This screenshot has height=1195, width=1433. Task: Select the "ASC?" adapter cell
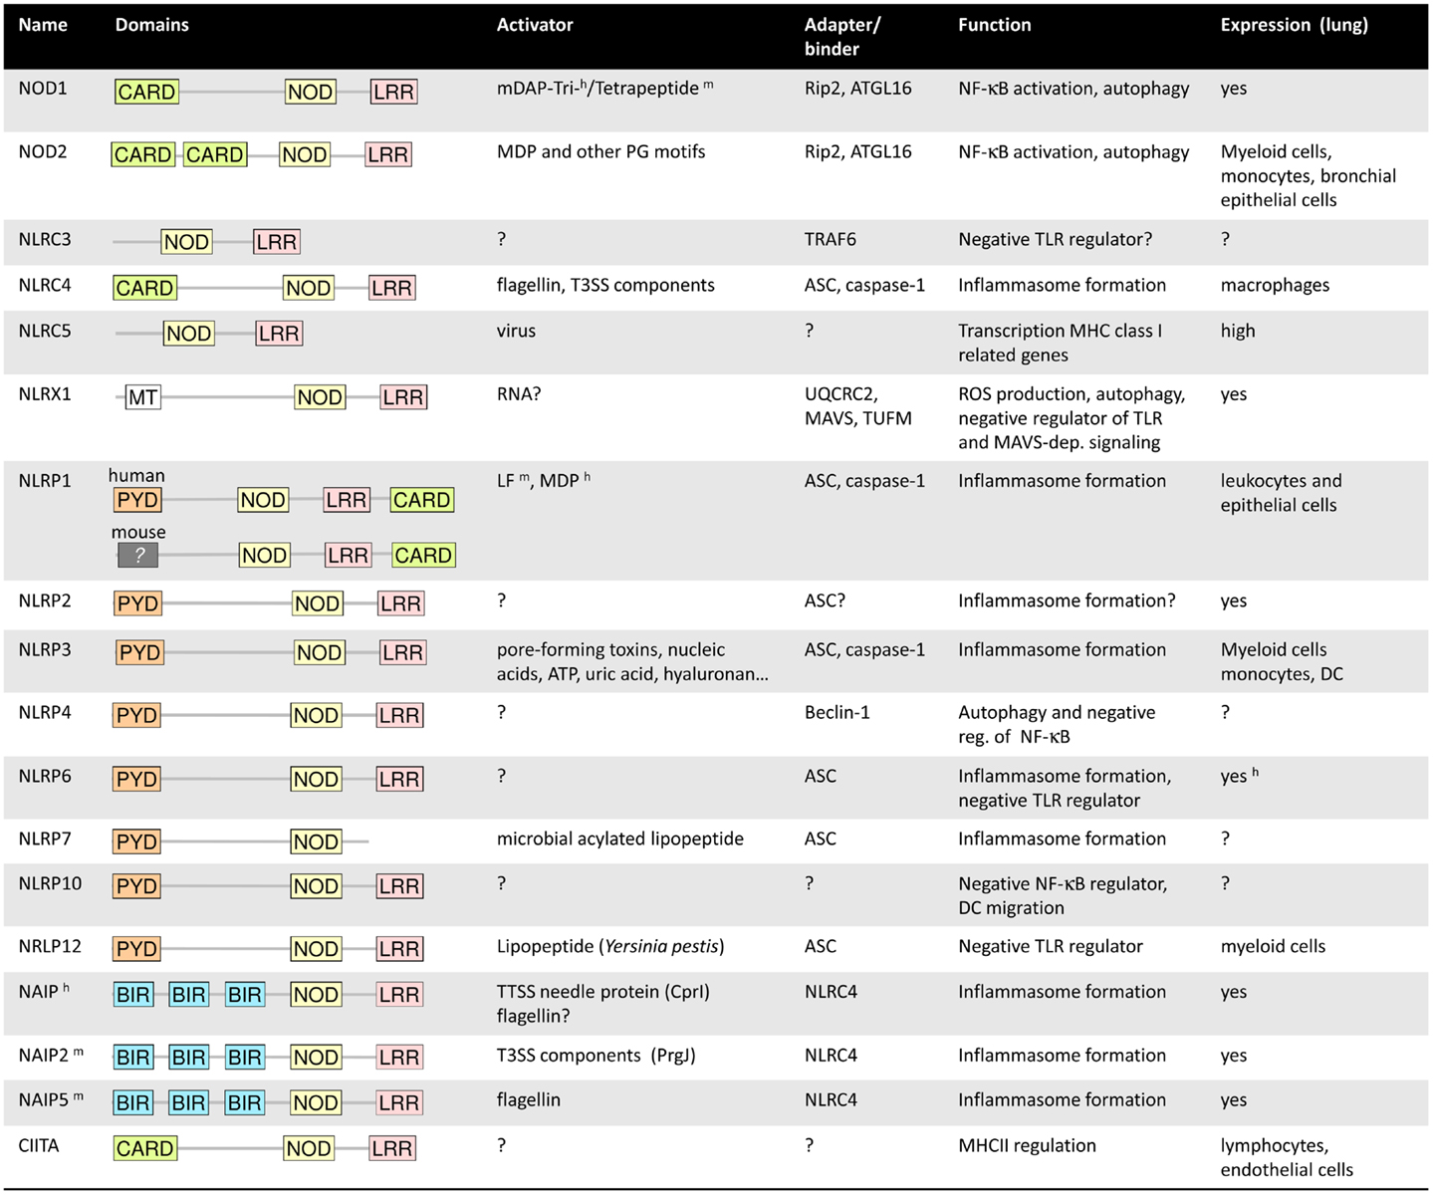click(x=825, y=600)
